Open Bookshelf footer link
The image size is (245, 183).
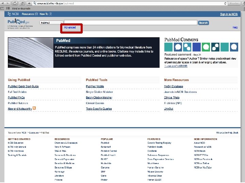tap(106, 147)
